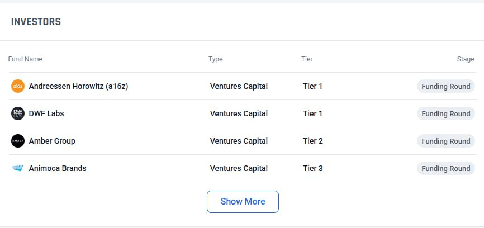Click the Andreessen Horowitz a16z orange logo
484x228 pixels.
[x=17, y=86]
